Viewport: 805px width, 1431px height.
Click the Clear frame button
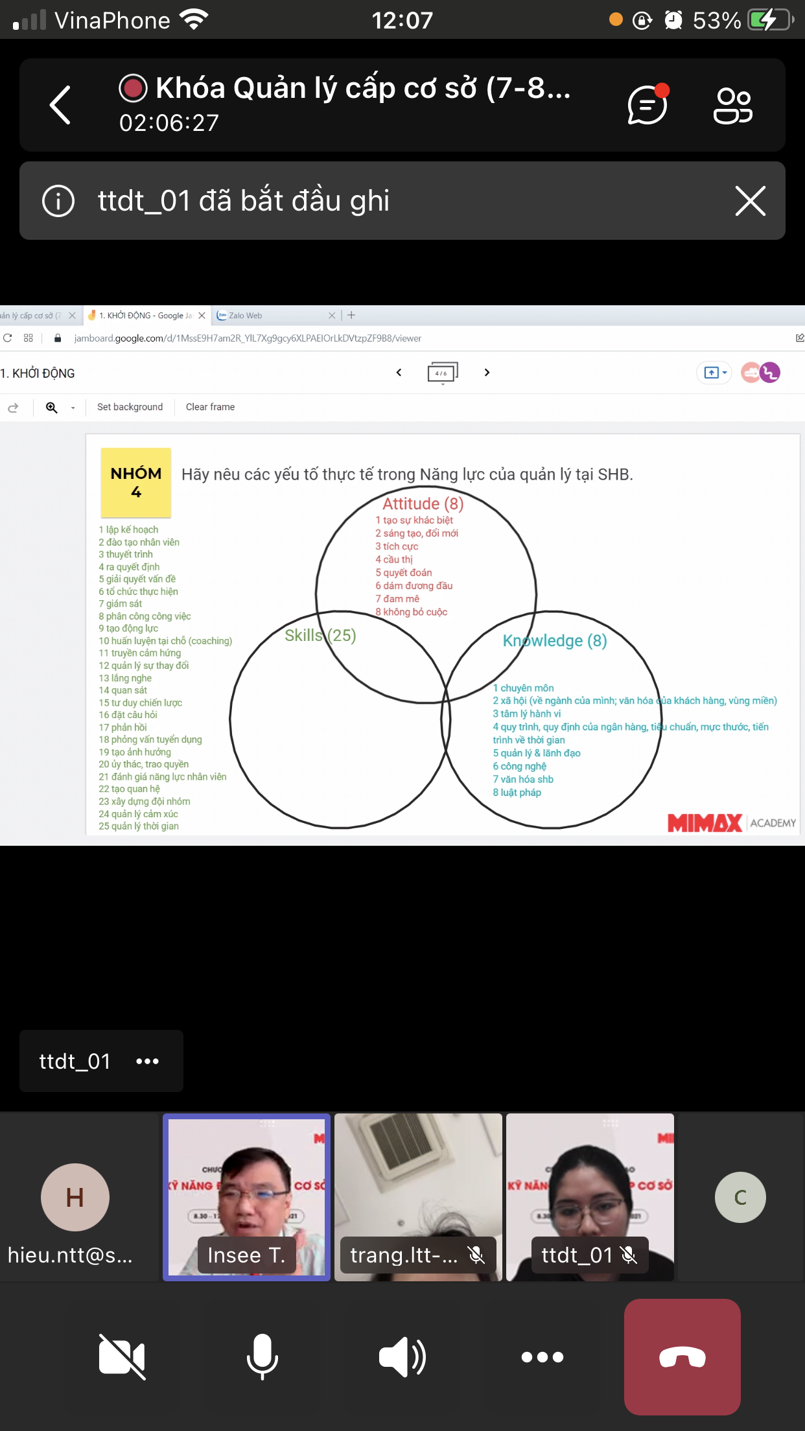point(210,407)
